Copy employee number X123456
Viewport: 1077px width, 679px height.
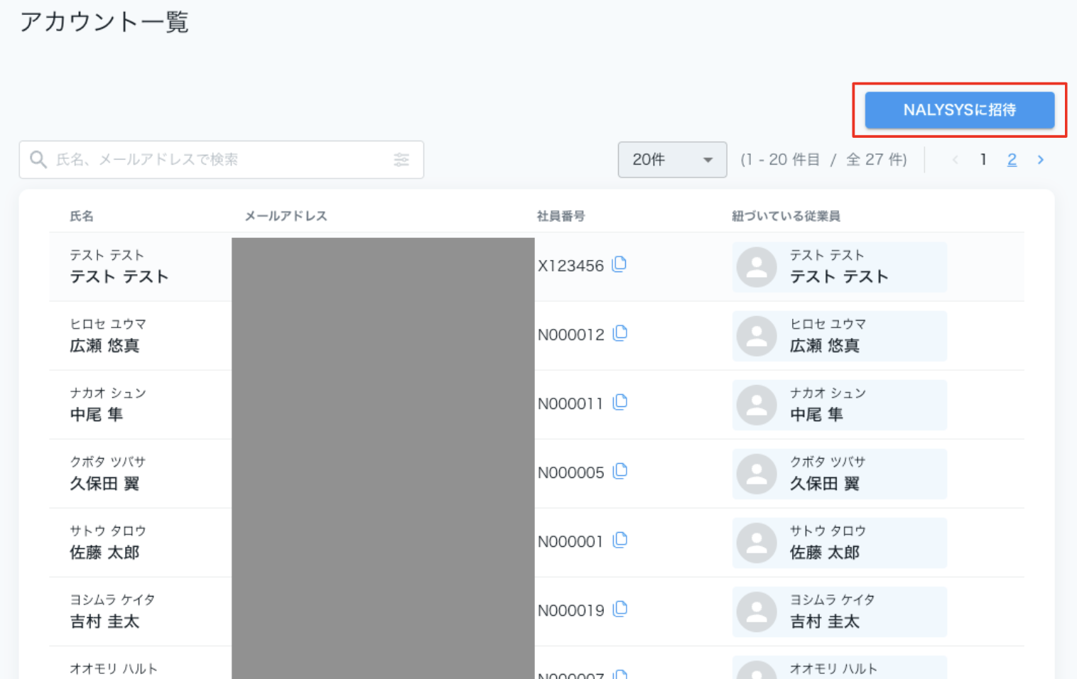(x=619, y=264)
